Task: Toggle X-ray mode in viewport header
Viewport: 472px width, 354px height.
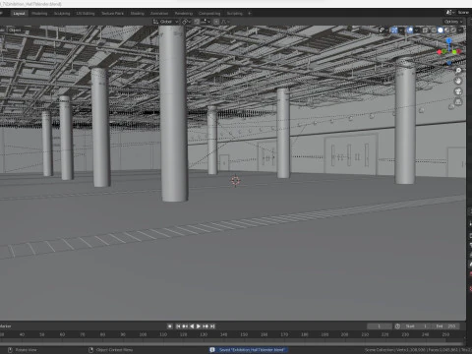Action: (425, 30)
